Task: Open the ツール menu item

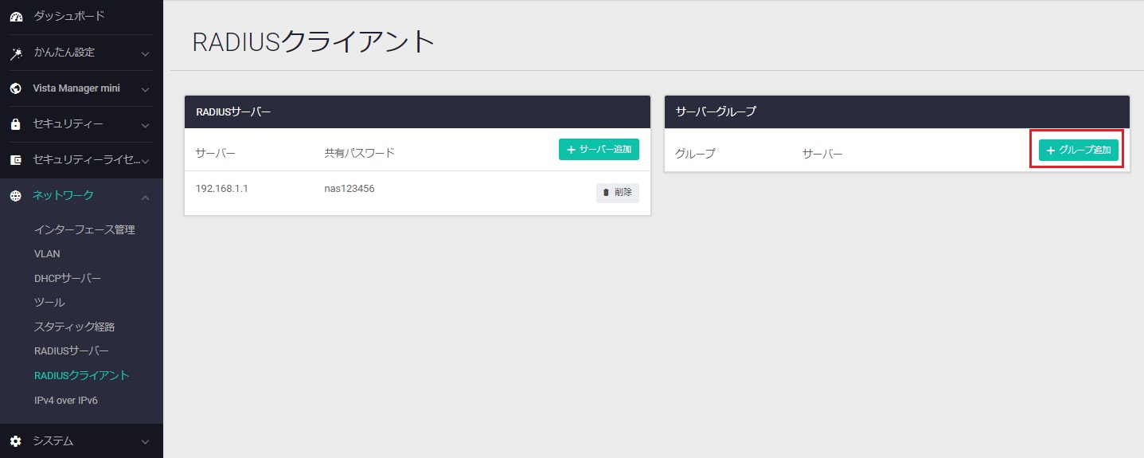Action: 49,303
